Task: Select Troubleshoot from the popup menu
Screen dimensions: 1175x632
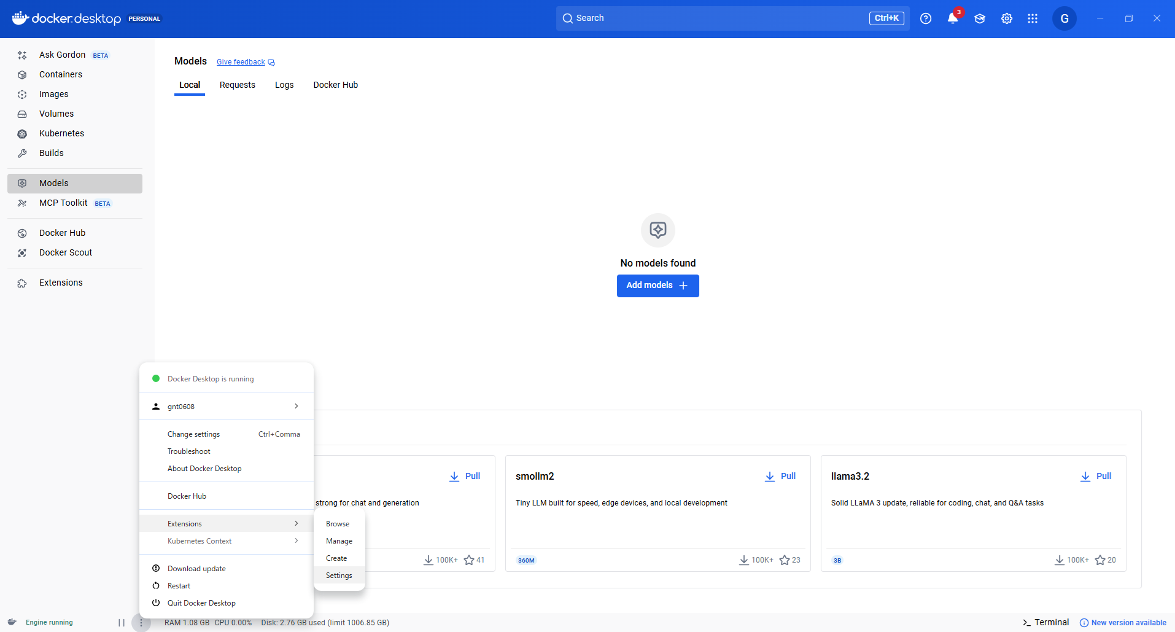Action: [x=227, y=451]
